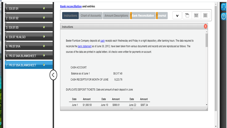
Task: Click the $9,317.40 June 1 balance
Action: coord(118,74)
